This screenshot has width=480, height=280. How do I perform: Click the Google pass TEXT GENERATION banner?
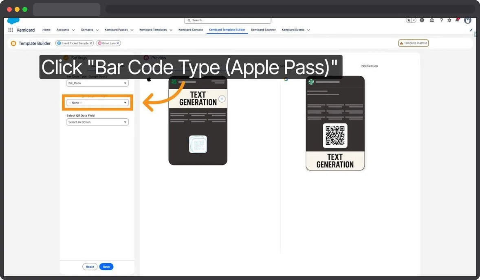pos(335,161)
